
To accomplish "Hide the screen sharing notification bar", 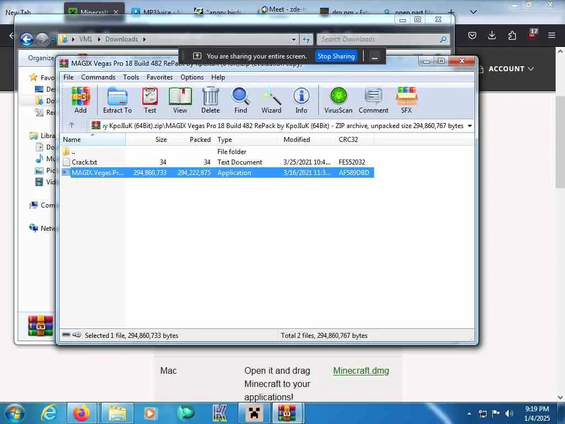I will click(x=375, y=57).
